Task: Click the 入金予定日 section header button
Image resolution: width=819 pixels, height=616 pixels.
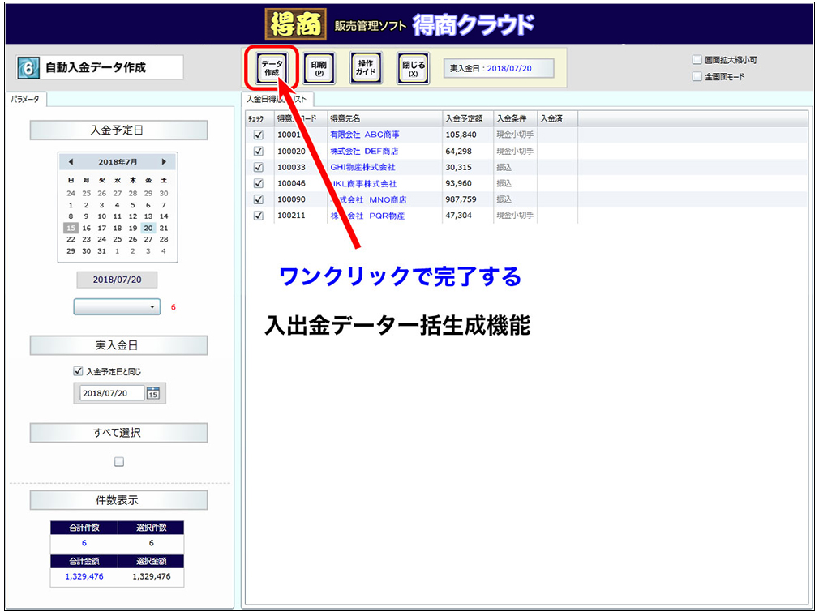Action: (118, 130)
